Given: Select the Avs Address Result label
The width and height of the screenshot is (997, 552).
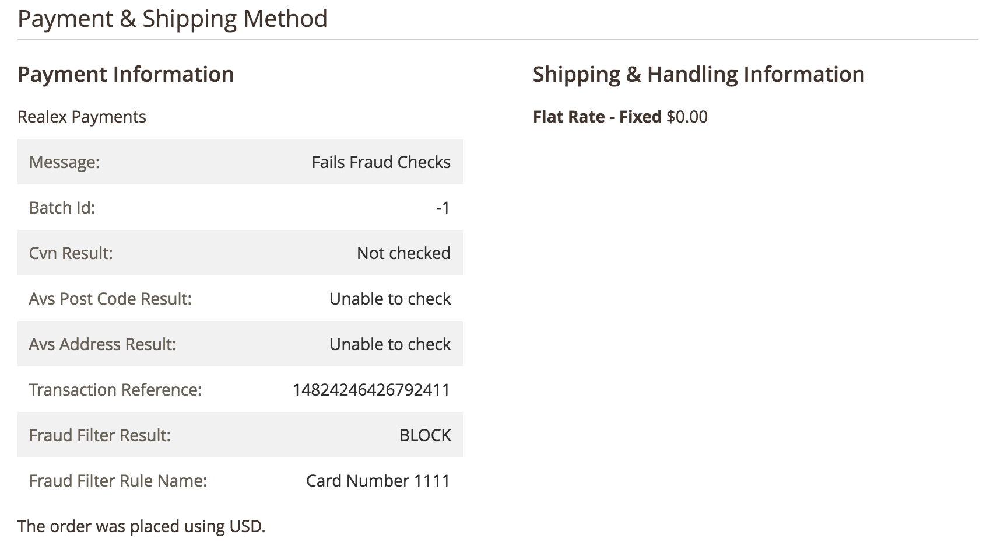Looking at the screenshot, I should (103, 344).
